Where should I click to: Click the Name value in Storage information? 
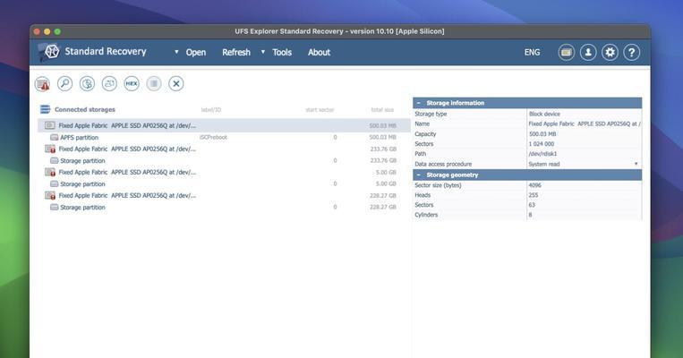(x=585, y=124)
